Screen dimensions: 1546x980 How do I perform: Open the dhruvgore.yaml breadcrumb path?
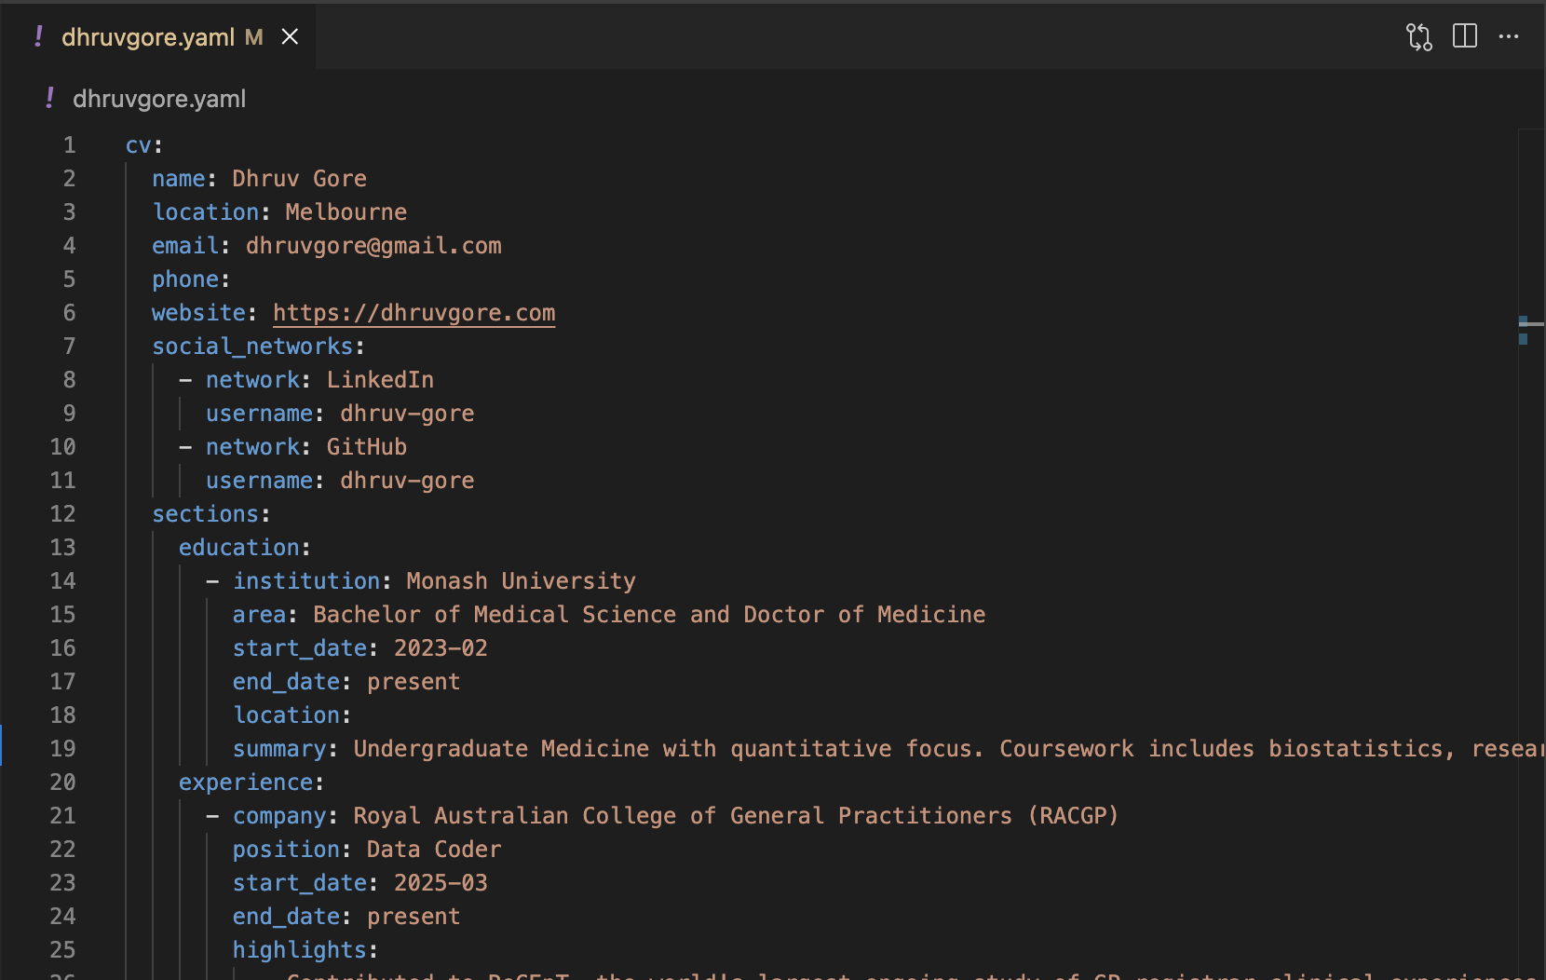[x=159, y=99]
